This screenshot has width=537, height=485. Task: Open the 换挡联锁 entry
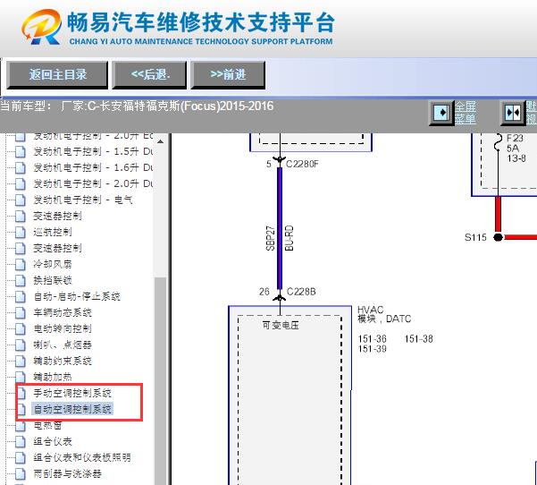[53, 280]
